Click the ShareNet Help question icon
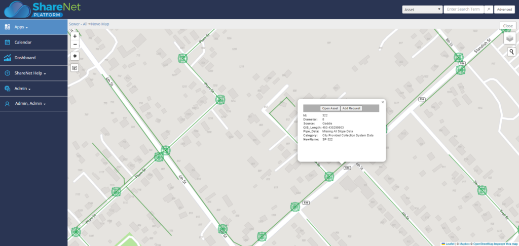 click(x=7, y=73)
